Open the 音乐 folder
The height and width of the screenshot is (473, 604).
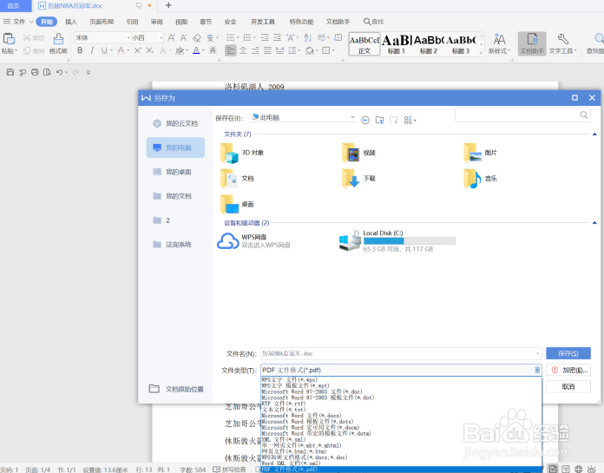(481, 179)
